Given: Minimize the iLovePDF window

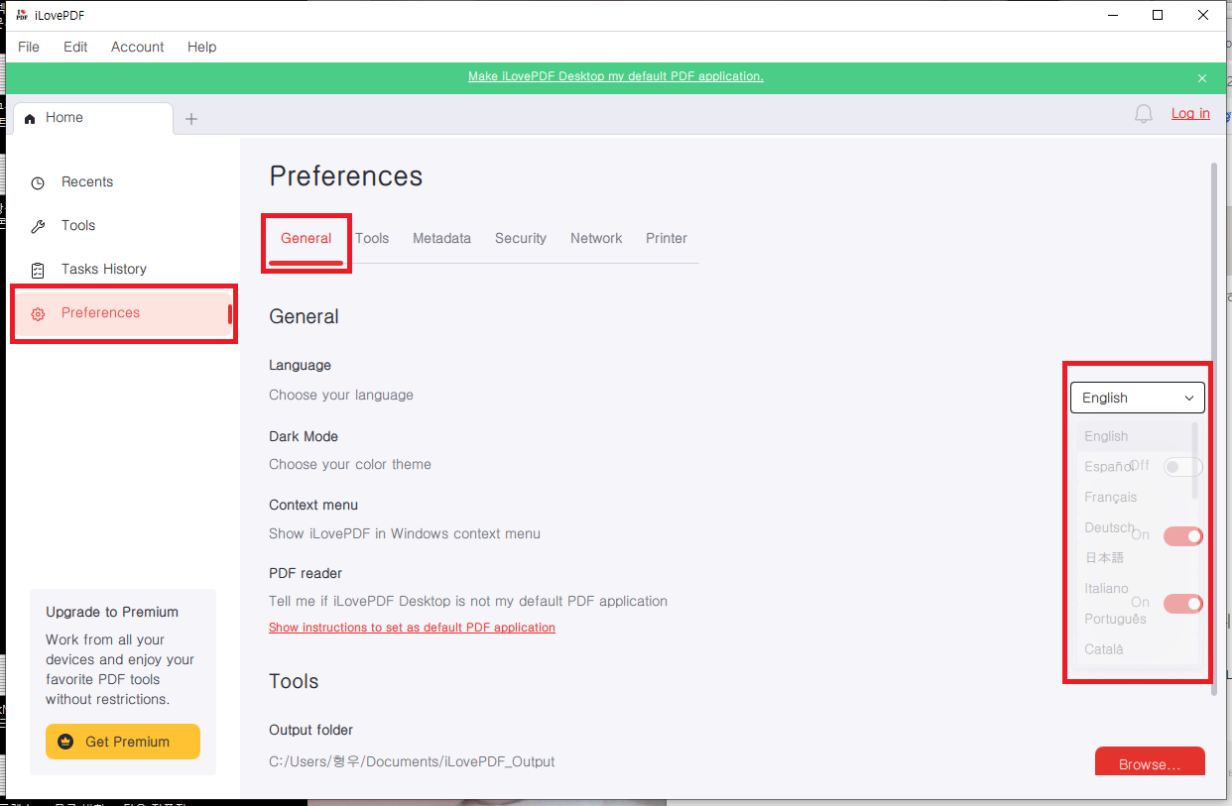Looking at the screenshot, I should [x=1112, y=15].
